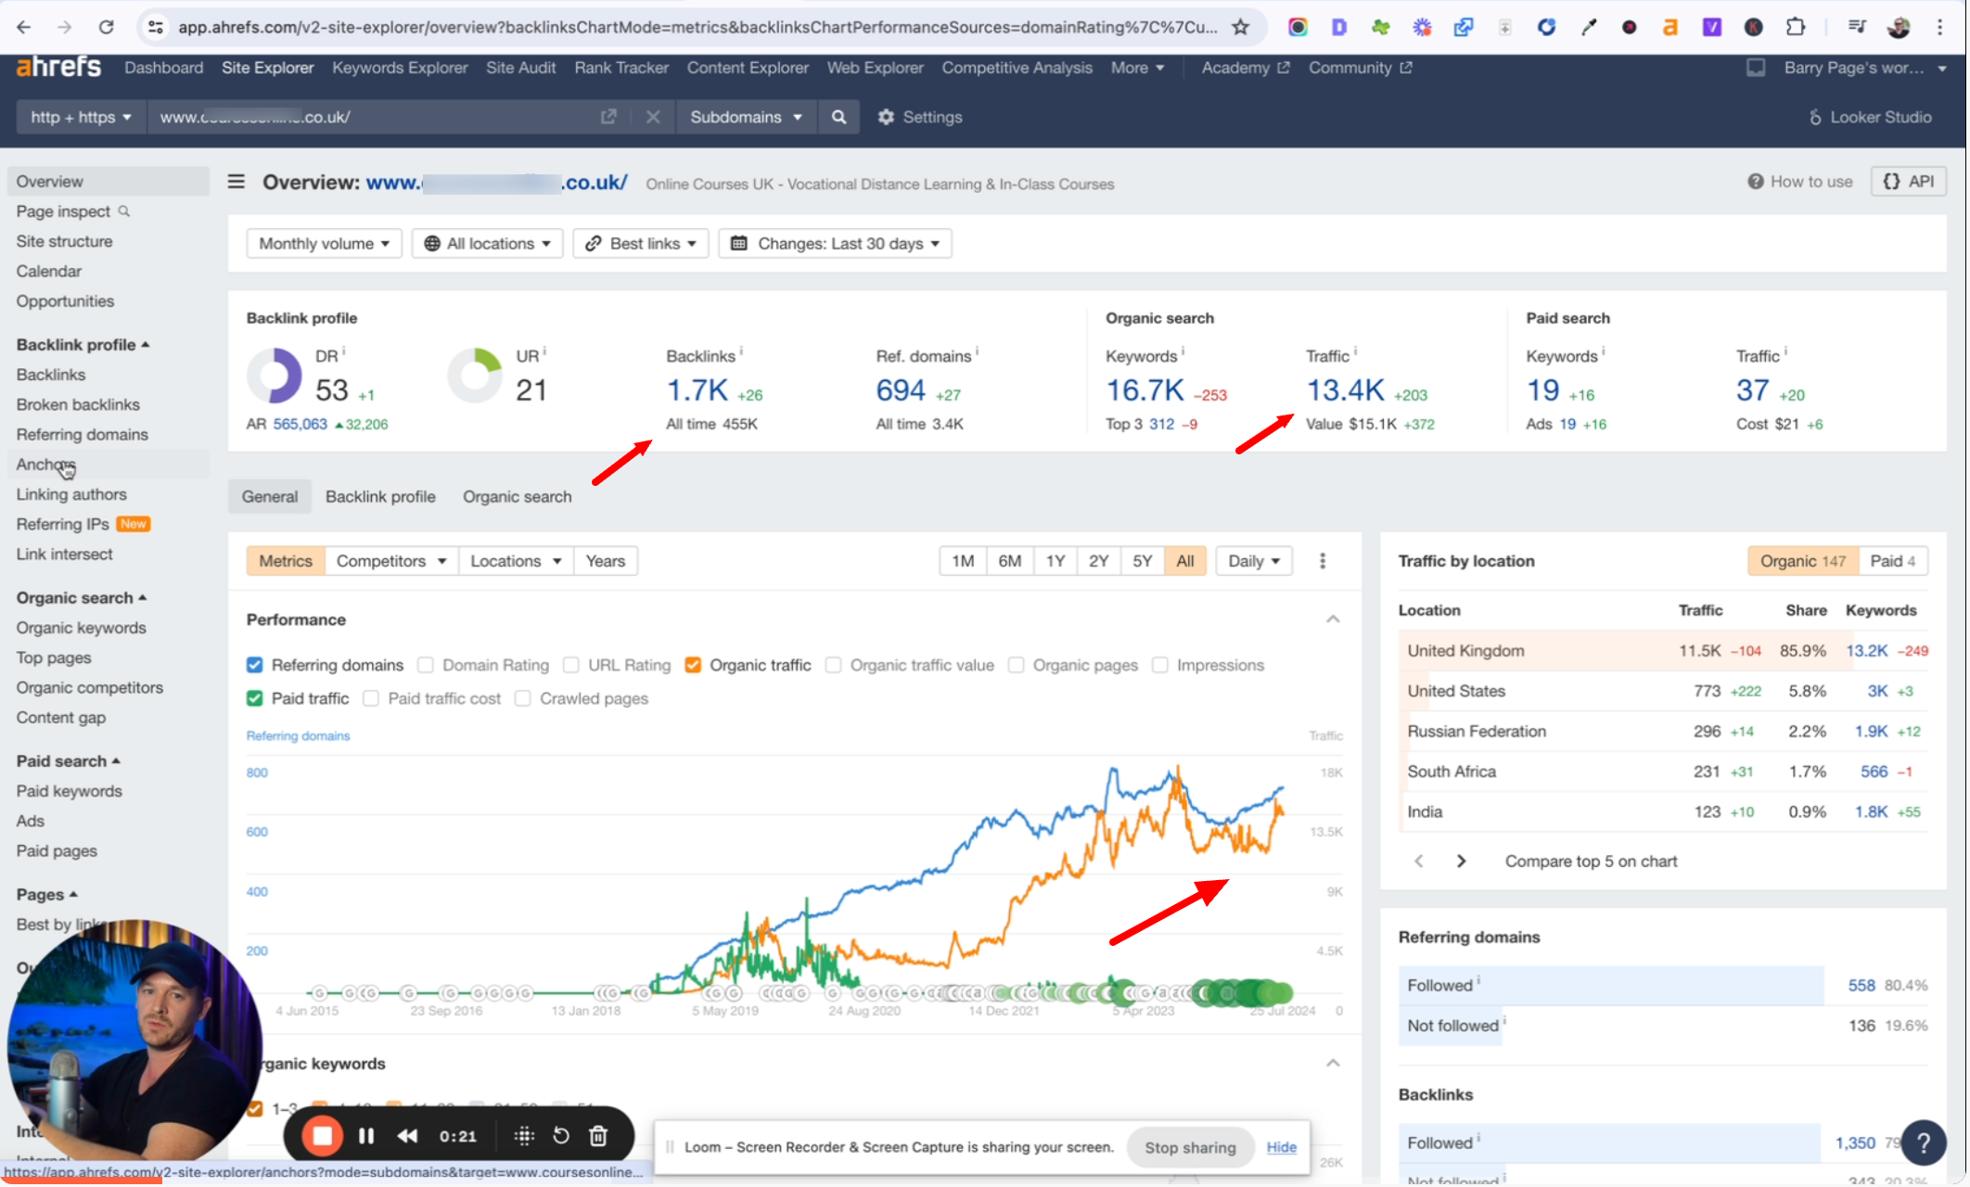
Task: Open the help question mark bubble
Action: point(1924,1142)
